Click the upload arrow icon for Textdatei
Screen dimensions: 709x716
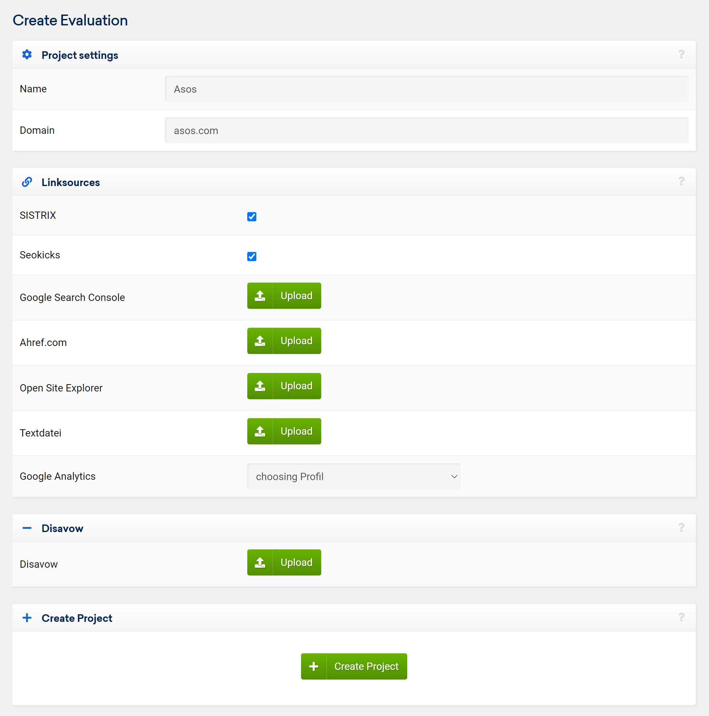pos(260,431)
